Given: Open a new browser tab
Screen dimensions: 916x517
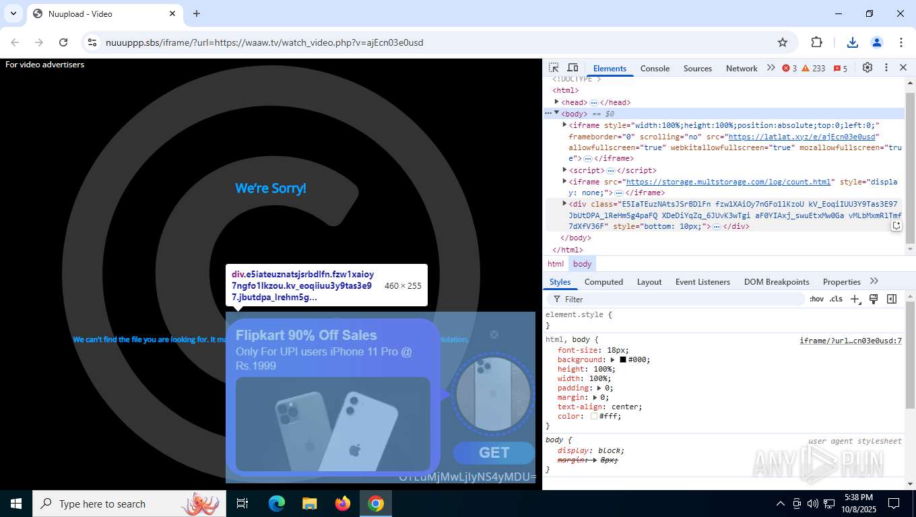Looking at the screenshot, I should coord(197,13).
